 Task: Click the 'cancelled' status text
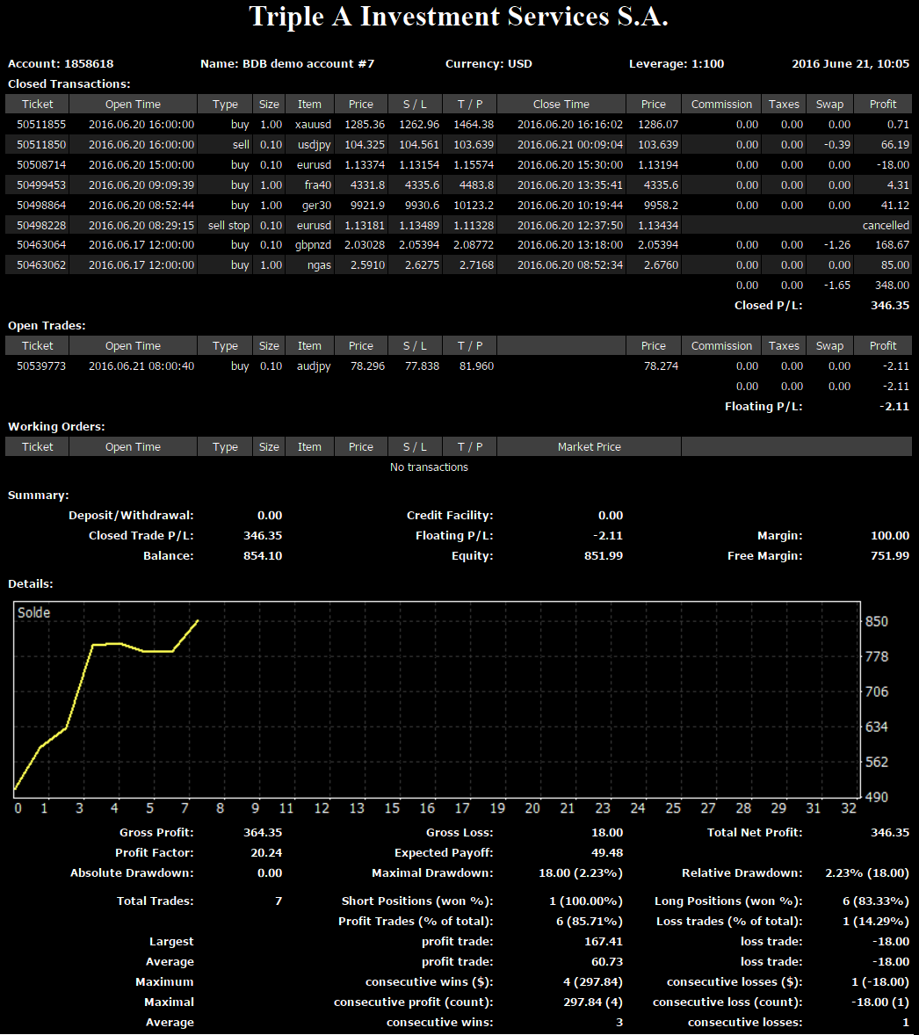tap(886, 225)
